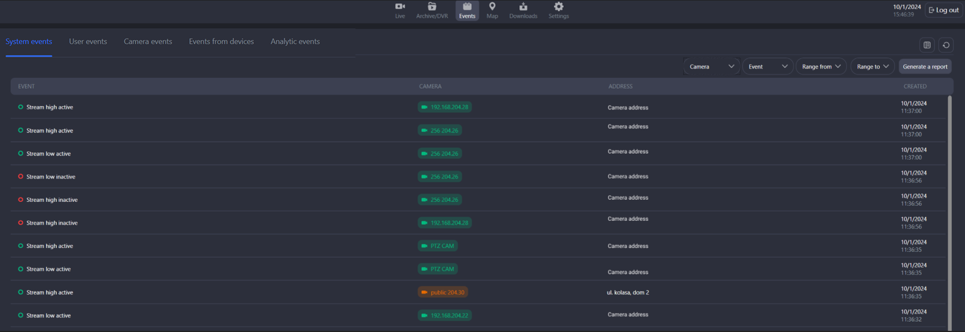This screenshot has height=332, width=965.
Task: Expand the Event filter dropdown
Action: (767, 67)
